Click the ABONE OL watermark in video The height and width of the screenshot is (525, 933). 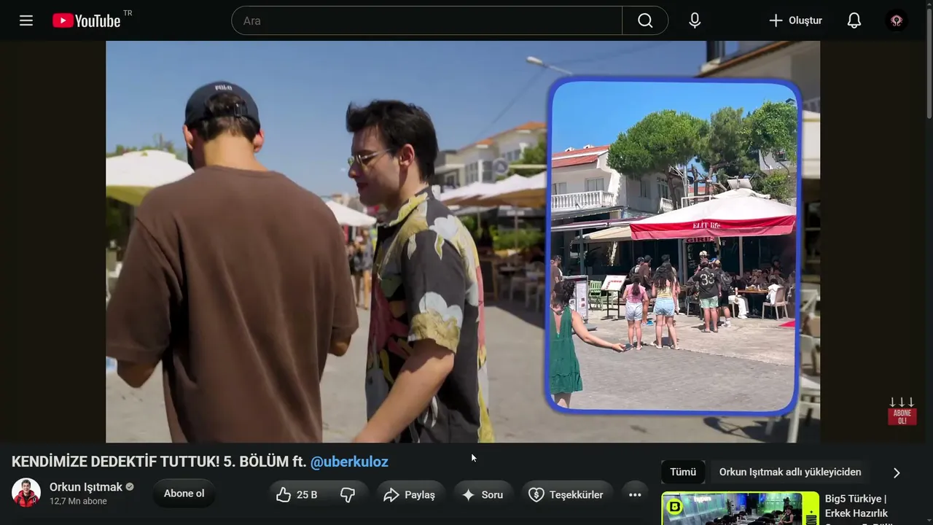point(902,411)
